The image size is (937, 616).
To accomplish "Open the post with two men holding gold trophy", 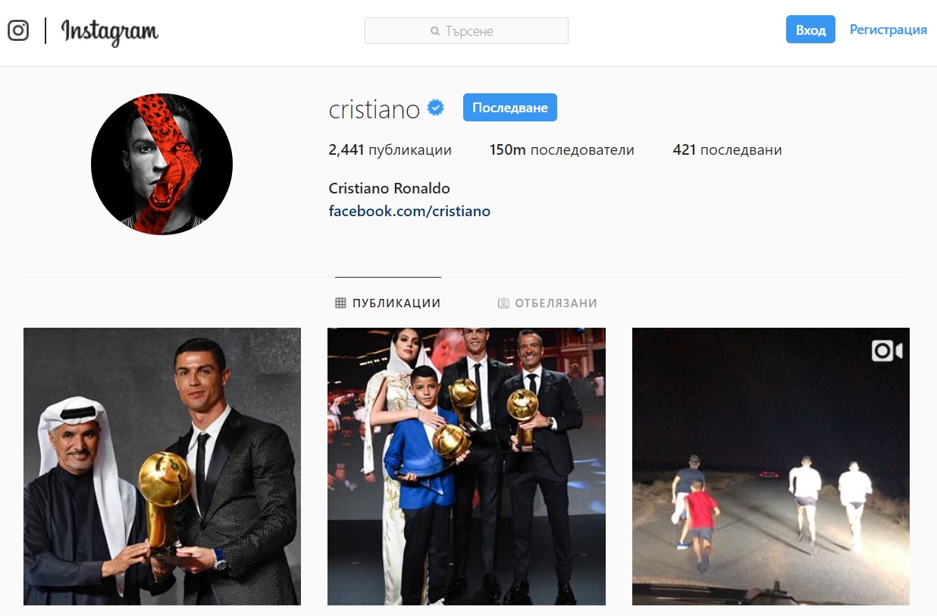I will (x=162, y=467).
